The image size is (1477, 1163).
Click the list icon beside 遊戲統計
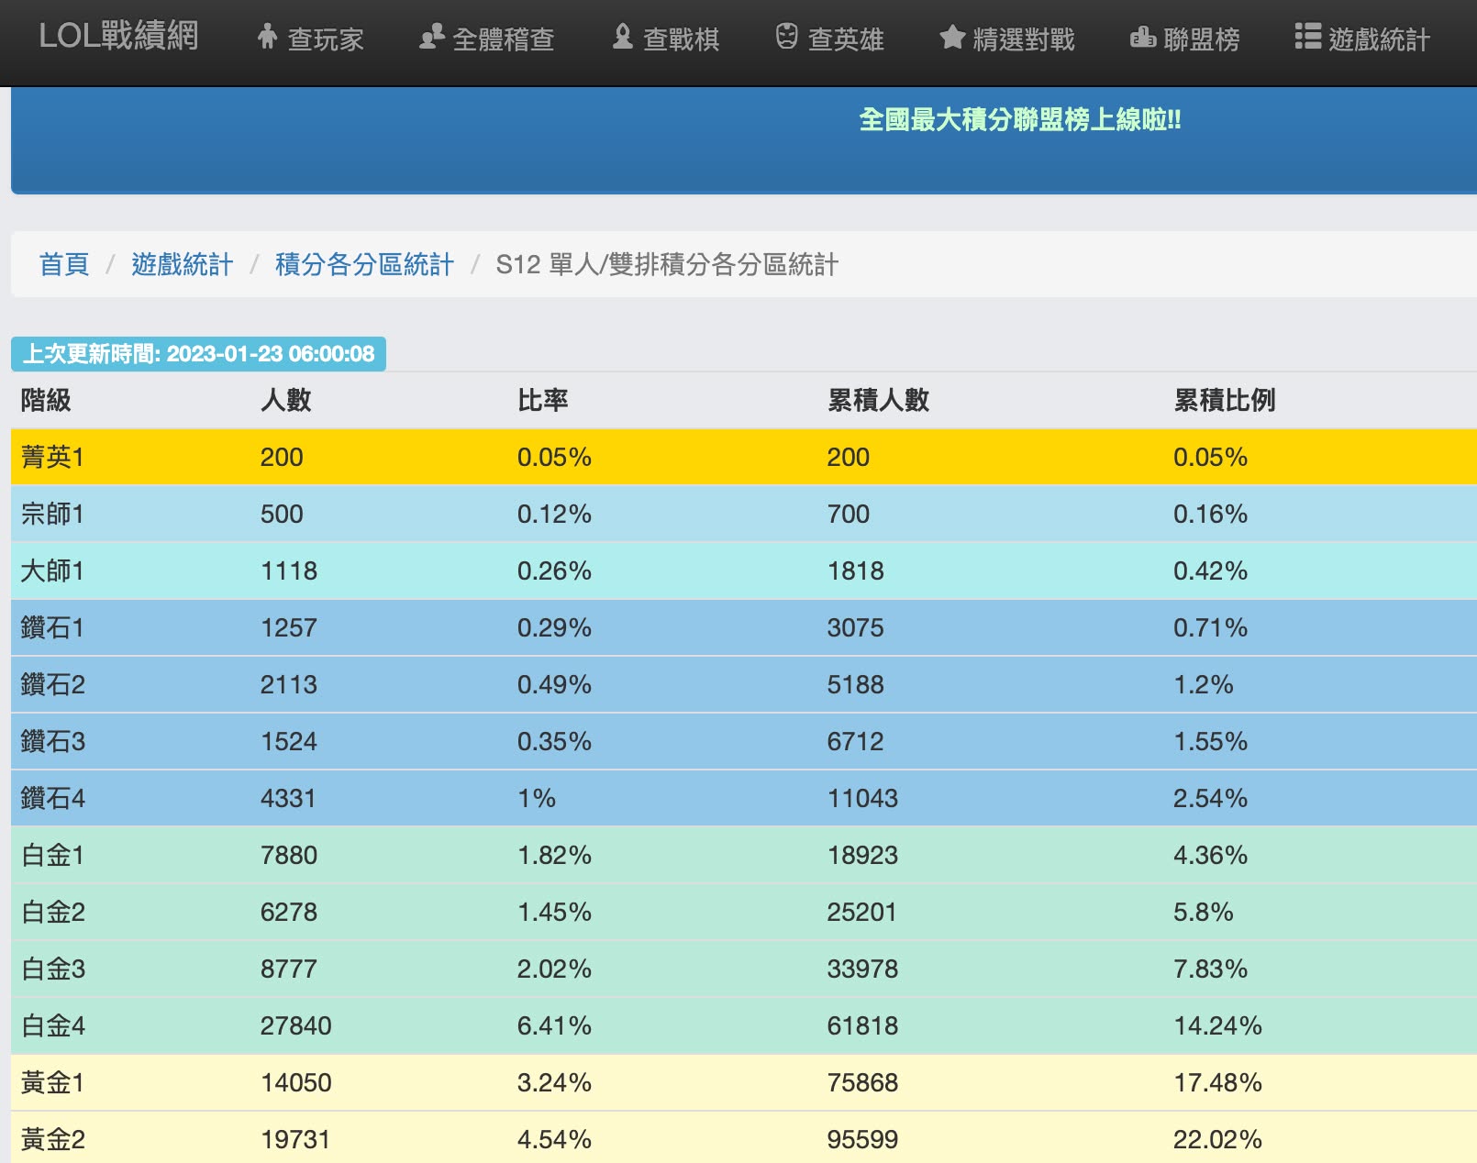click(x=1307, y=37)
